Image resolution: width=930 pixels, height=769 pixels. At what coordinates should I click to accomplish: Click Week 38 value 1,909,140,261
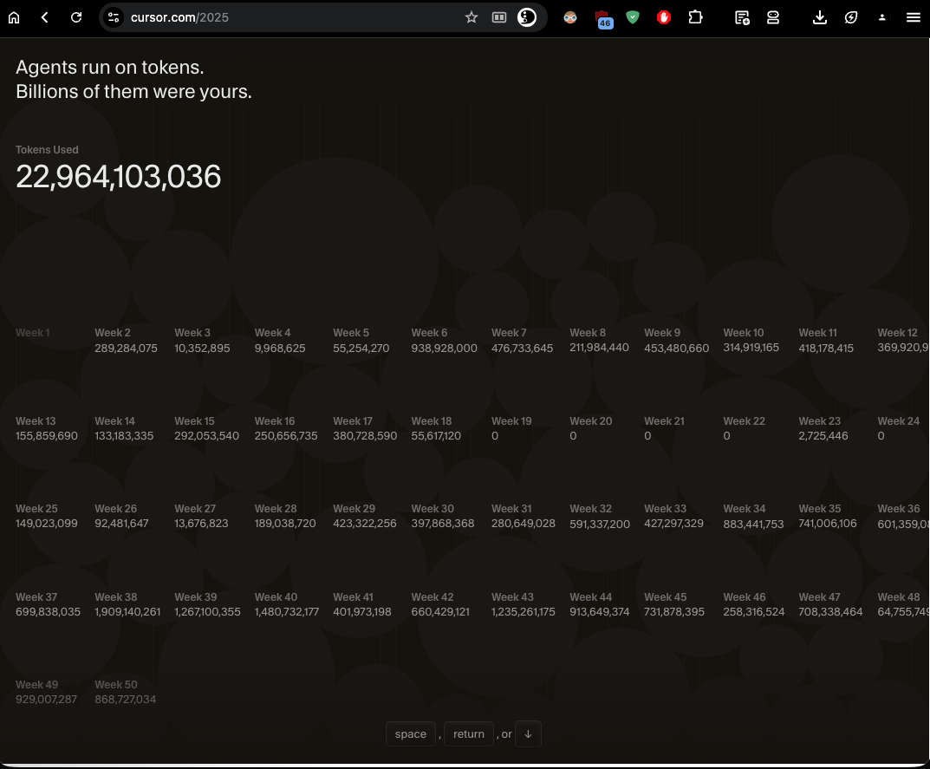[127, 612]
